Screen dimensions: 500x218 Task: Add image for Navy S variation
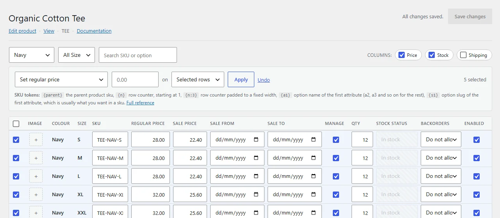coord(36,140)
